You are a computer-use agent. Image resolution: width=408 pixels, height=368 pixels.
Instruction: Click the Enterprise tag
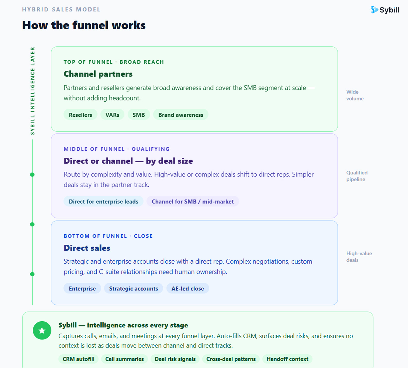coord(82,289)
